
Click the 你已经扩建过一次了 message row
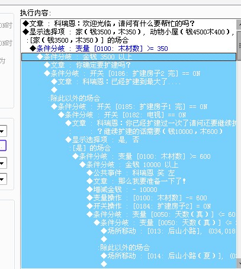(128, 123)
